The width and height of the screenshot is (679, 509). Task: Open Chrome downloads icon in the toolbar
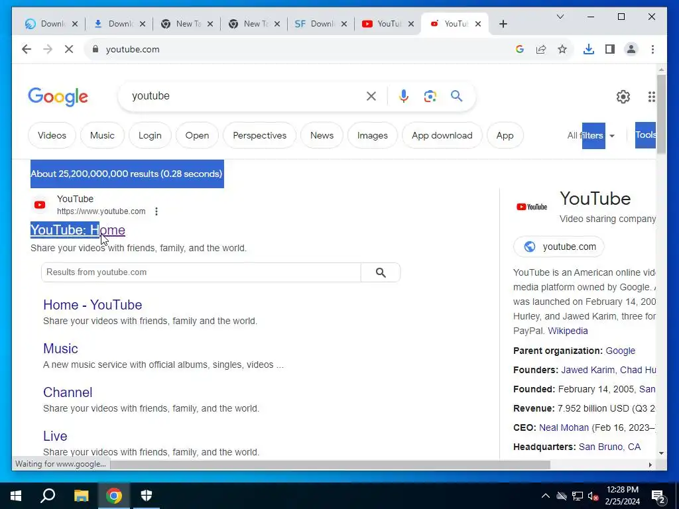[x=589, y=49]
